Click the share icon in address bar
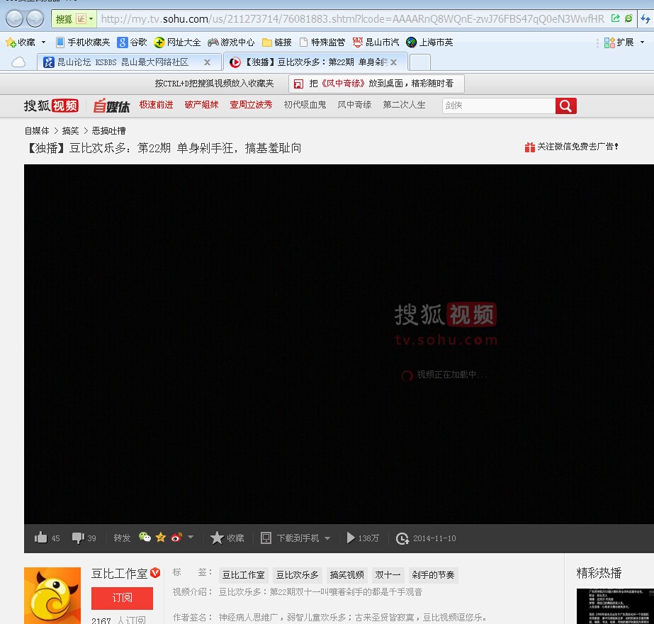 [615, 18]
